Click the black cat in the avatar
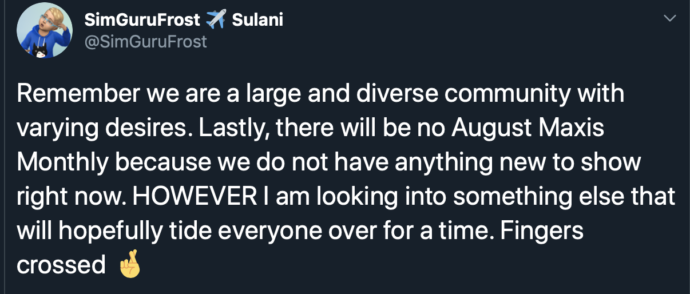 (x=41, y=52)
